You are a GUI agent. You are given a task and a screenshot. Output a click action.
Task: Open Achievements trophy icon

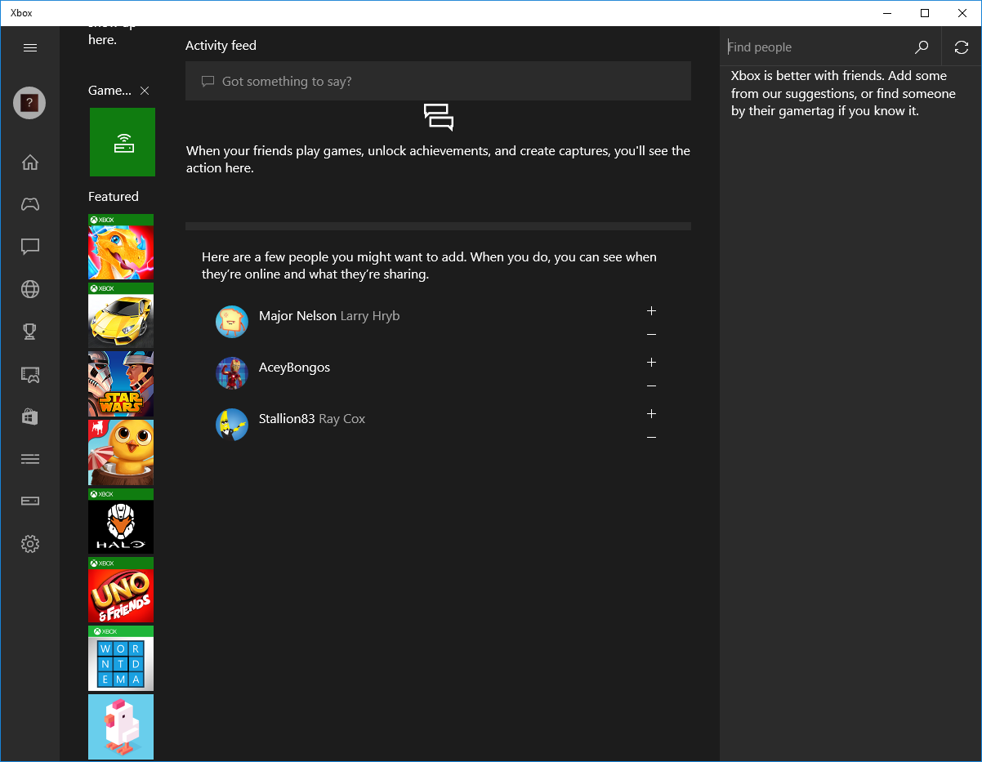click(30, 332)
